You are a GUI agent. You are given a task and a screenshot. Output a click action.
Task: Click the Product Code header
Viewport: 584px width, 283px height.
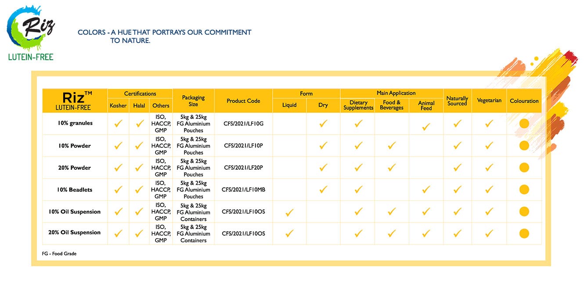243,101
